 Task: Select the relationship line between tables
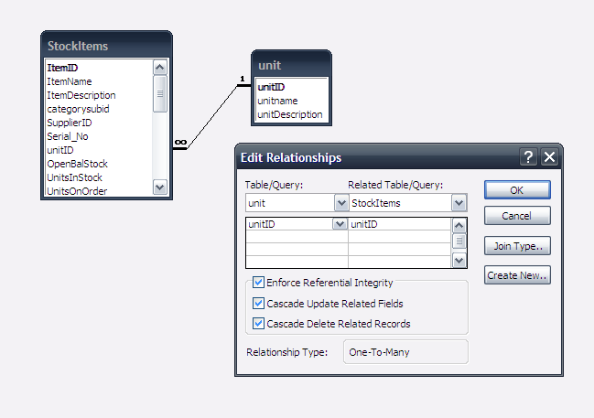[212, 116]
